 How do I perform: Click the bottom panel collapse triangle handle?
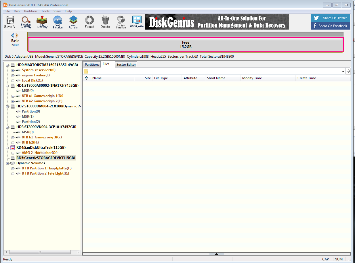(x=217, y=254)
